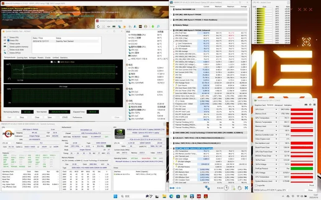321x200 pixels.
Task: Click Core 0 clock bar in Active Clock window
Action: [265, 9]
